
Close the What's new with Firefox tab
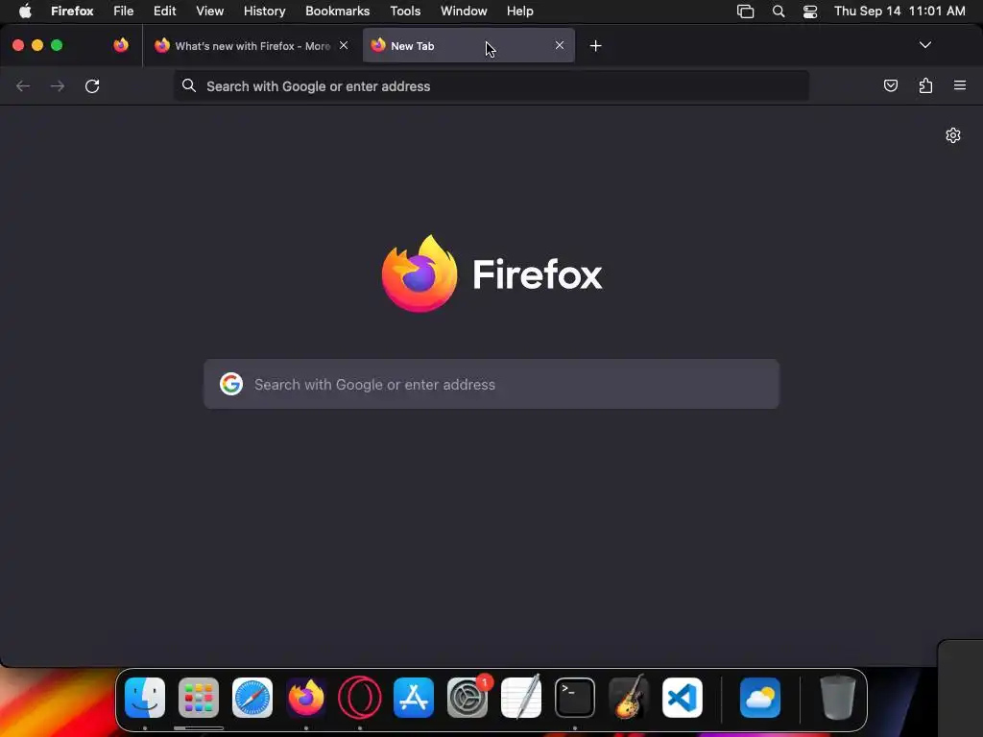(x=344, y=45)
